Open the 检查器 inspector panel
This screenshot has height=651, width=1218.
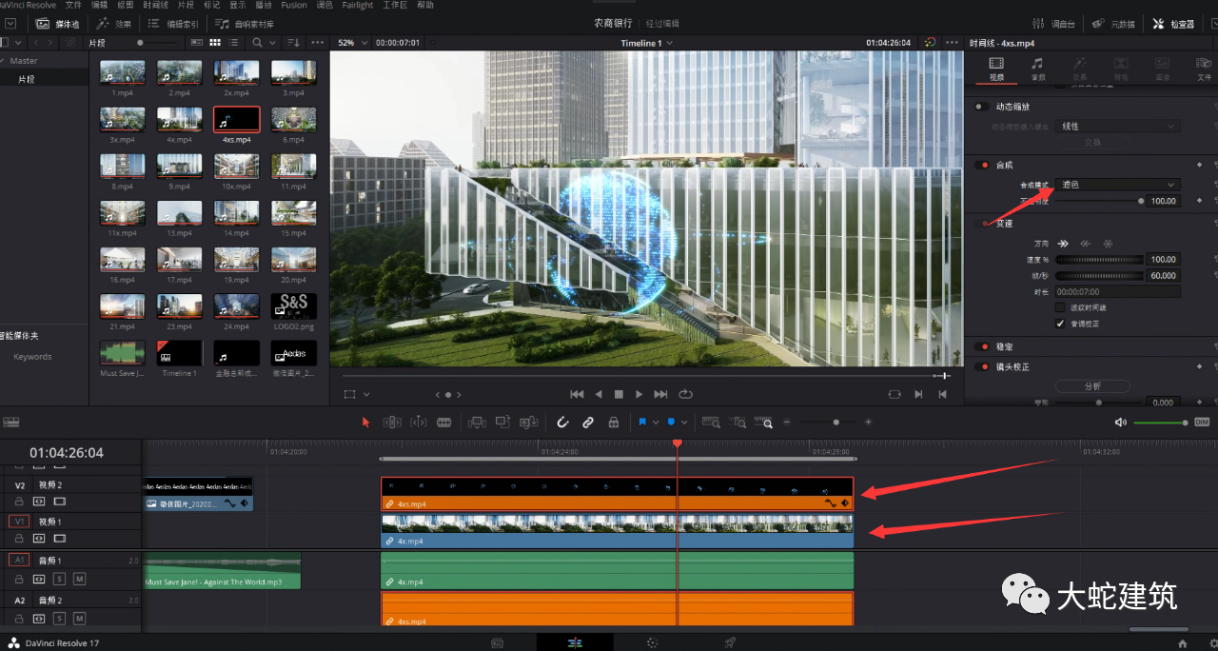(1172, 24)
